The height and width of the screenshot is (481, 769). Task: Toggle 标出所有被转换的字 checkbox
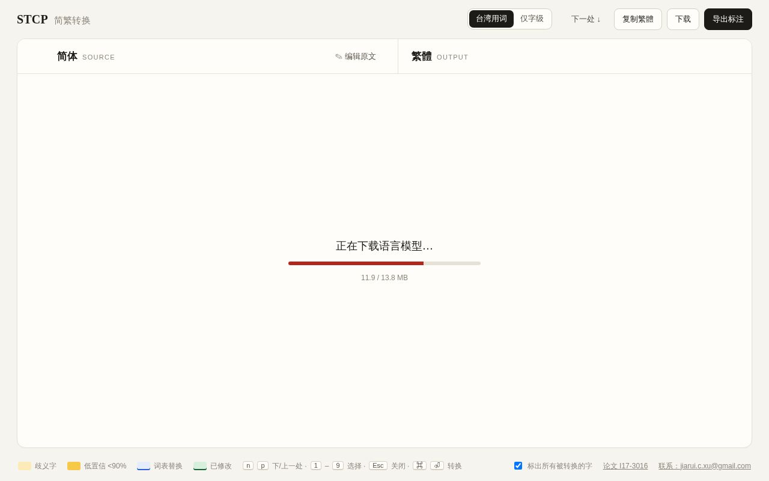[518, 465]
